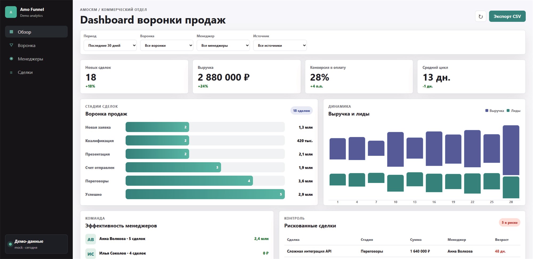Click the Сложная интеграция API deal

point(309,251)
